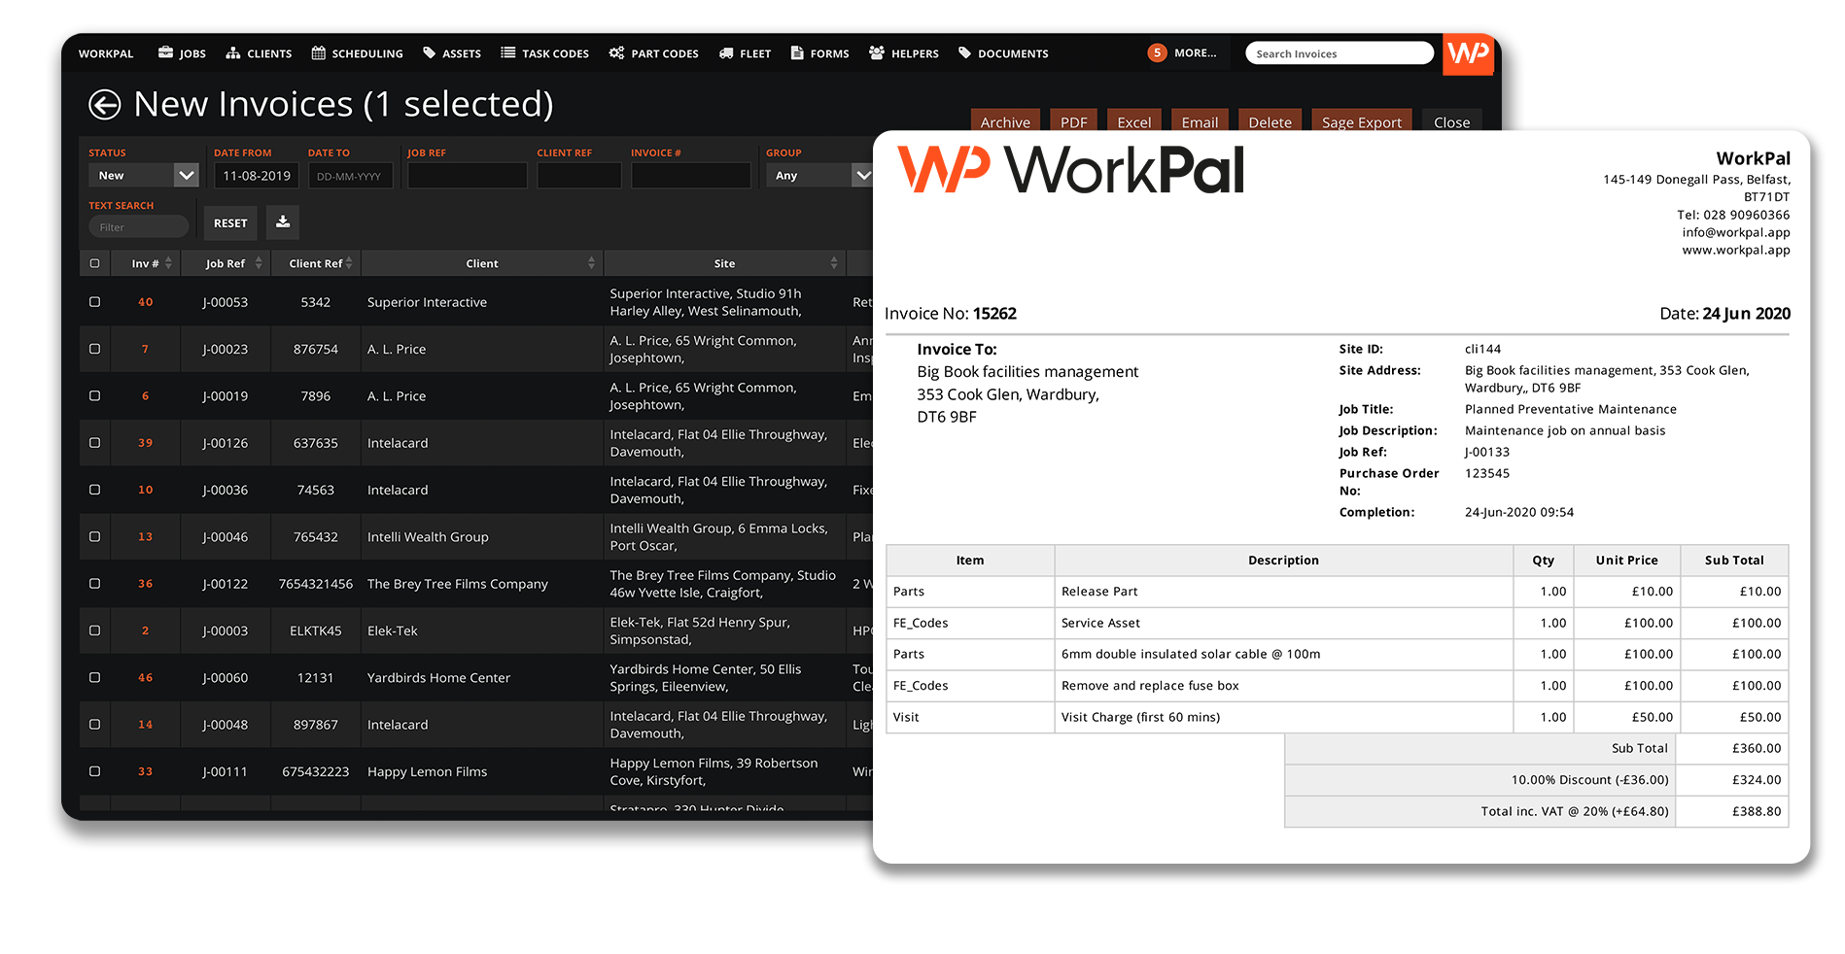Click the Helpers icon

tap(876, 53)
